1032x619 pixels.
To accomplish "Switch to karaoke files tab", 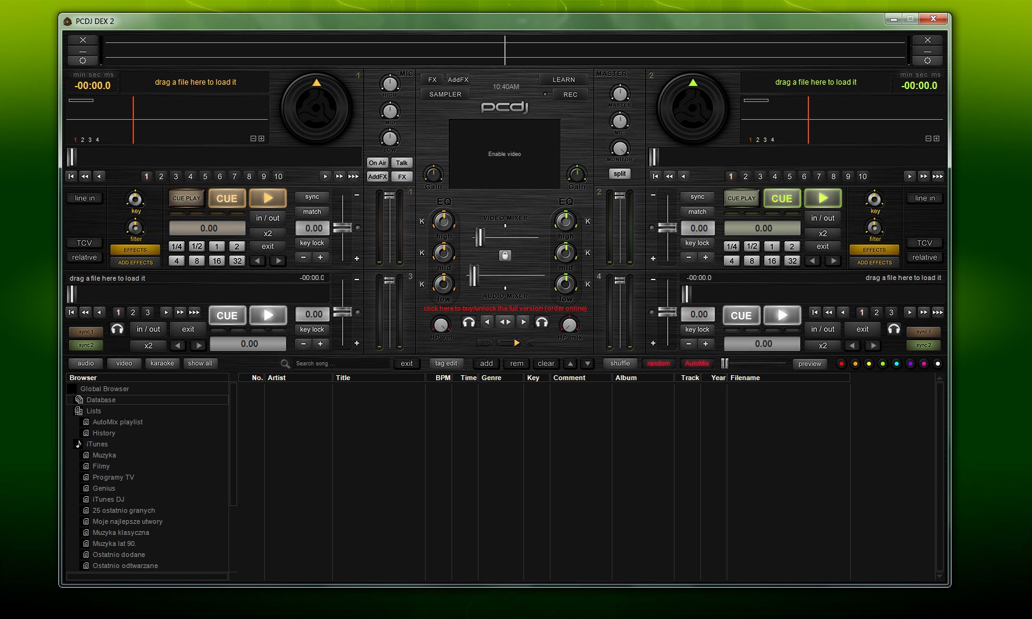I will [162, 364].
